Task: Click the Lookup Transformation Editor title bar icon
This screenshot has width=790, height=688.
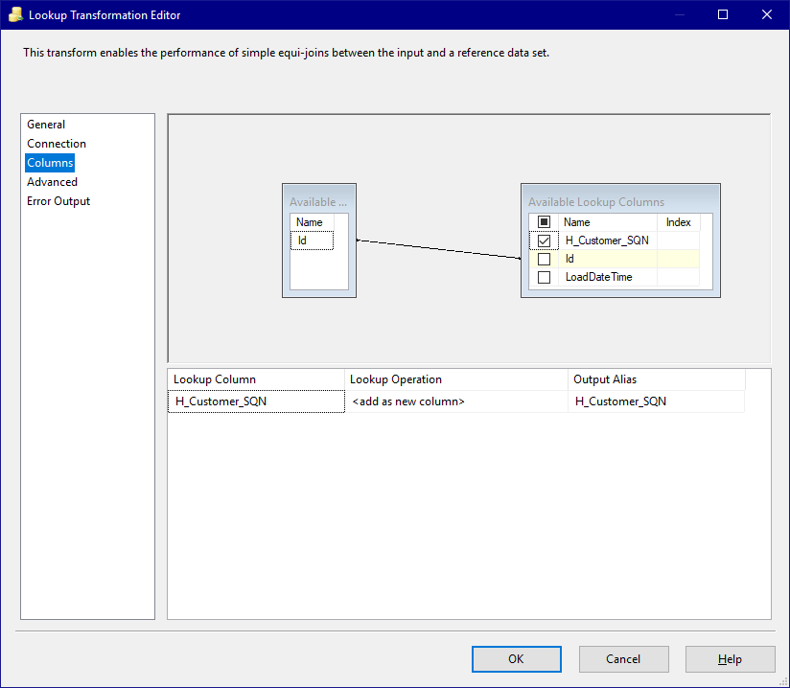Action: click(x=15, y=14)
